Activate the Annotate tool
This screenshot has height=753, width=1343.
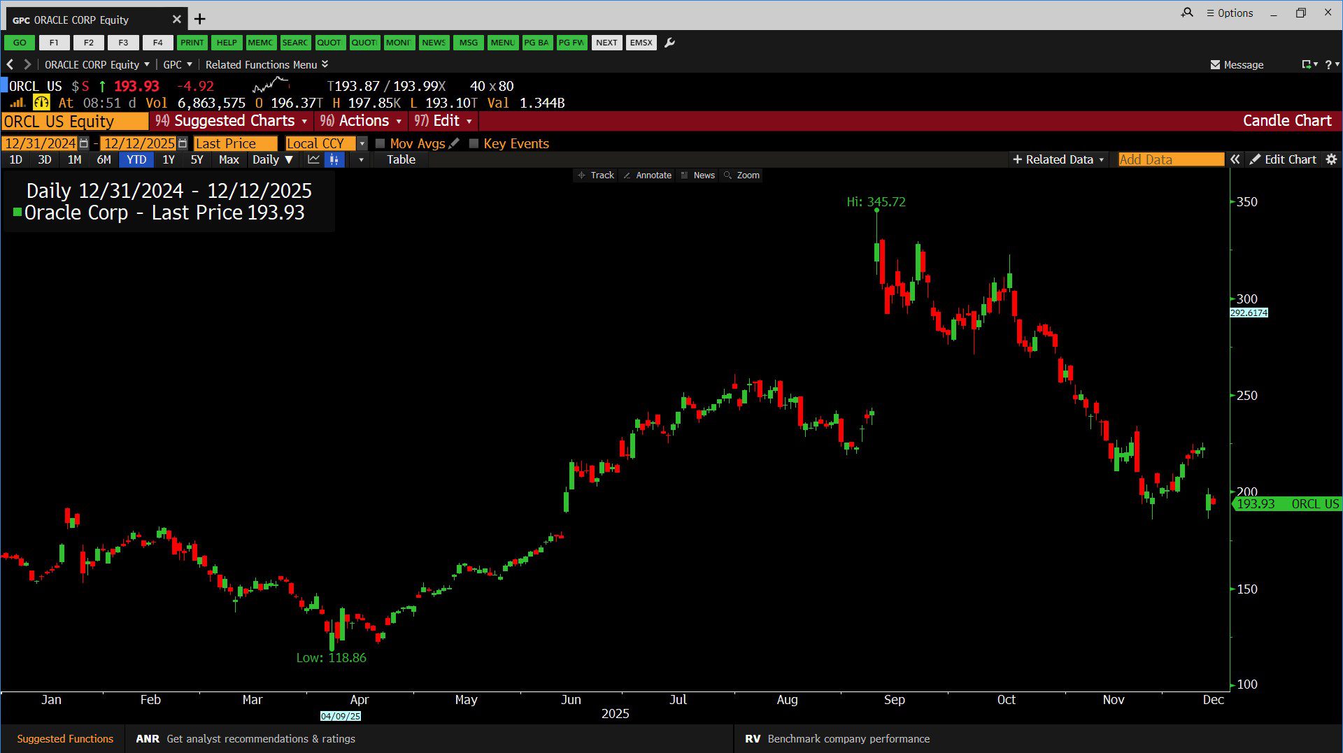[x=647, y=175]
